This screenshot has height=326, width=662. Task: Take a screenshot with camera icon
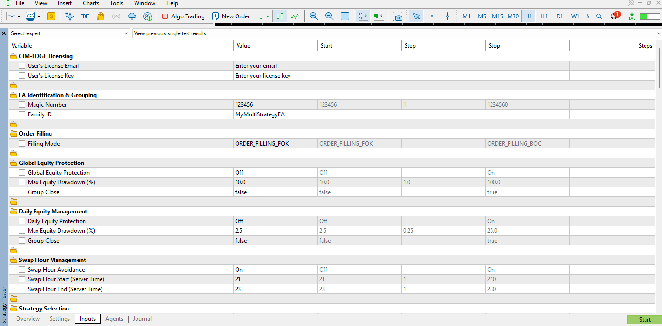[x=398, y=16]
